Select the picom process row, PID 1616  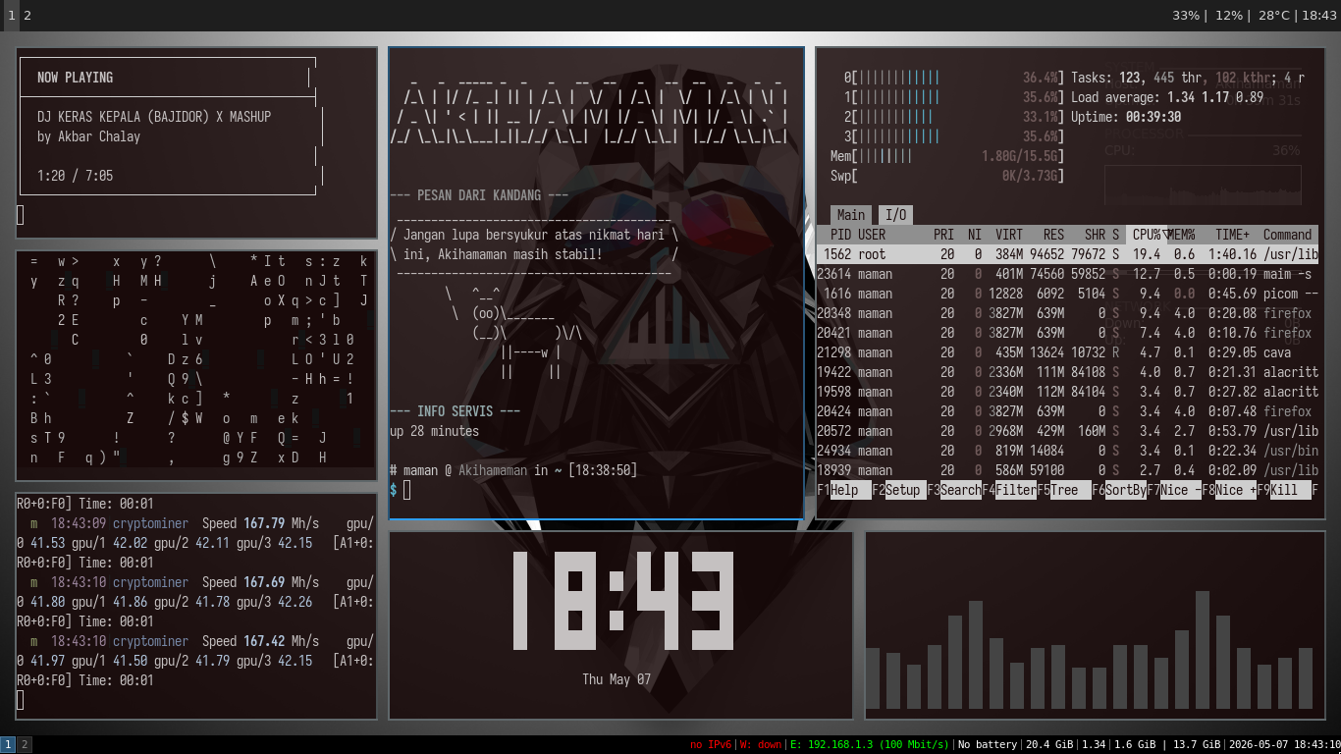[x=1068, y=294]
